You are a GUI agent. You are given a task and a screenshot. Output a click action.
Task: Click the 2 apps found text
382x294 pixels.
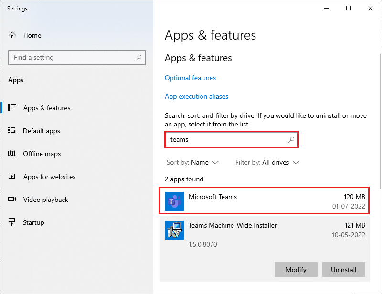[x=184, y=179]
